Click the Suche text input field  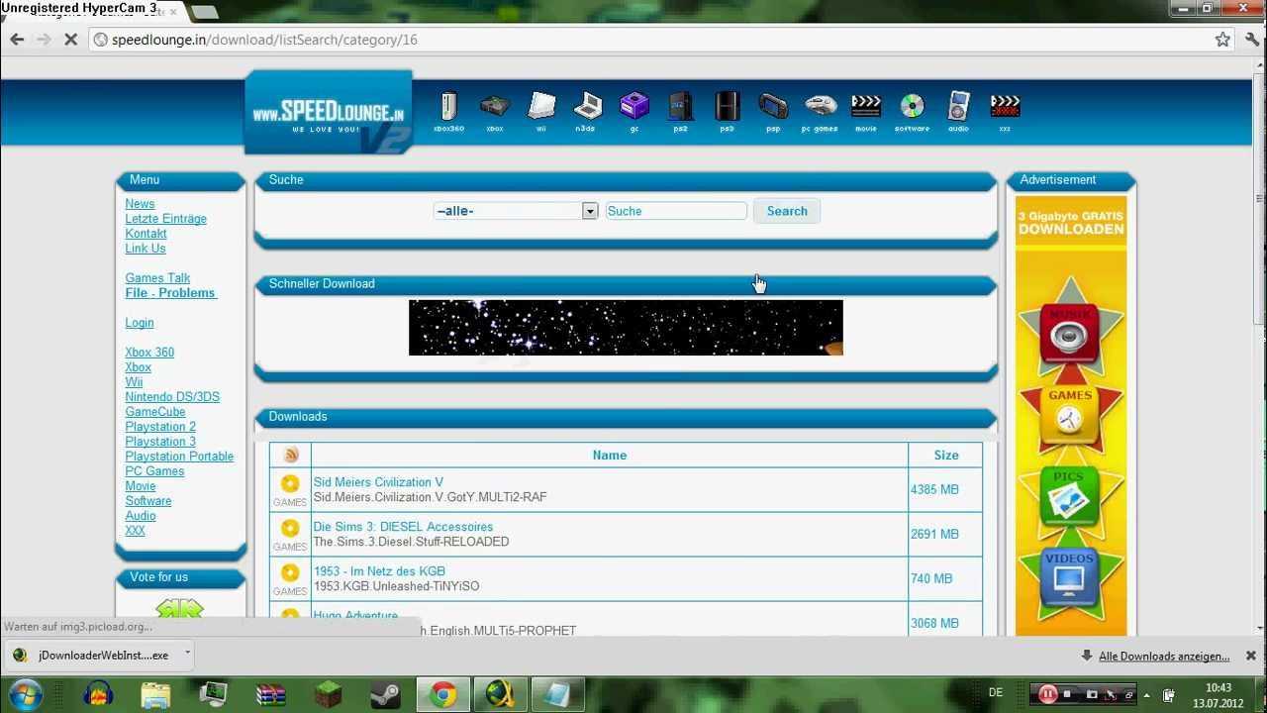(676, 211)
